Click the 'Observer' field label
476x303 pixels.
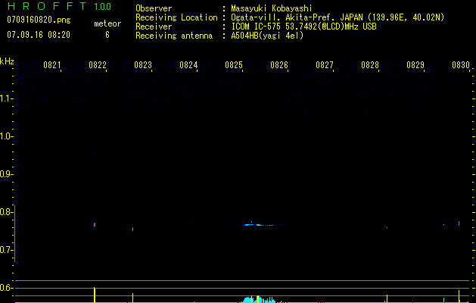click(154, 8)
